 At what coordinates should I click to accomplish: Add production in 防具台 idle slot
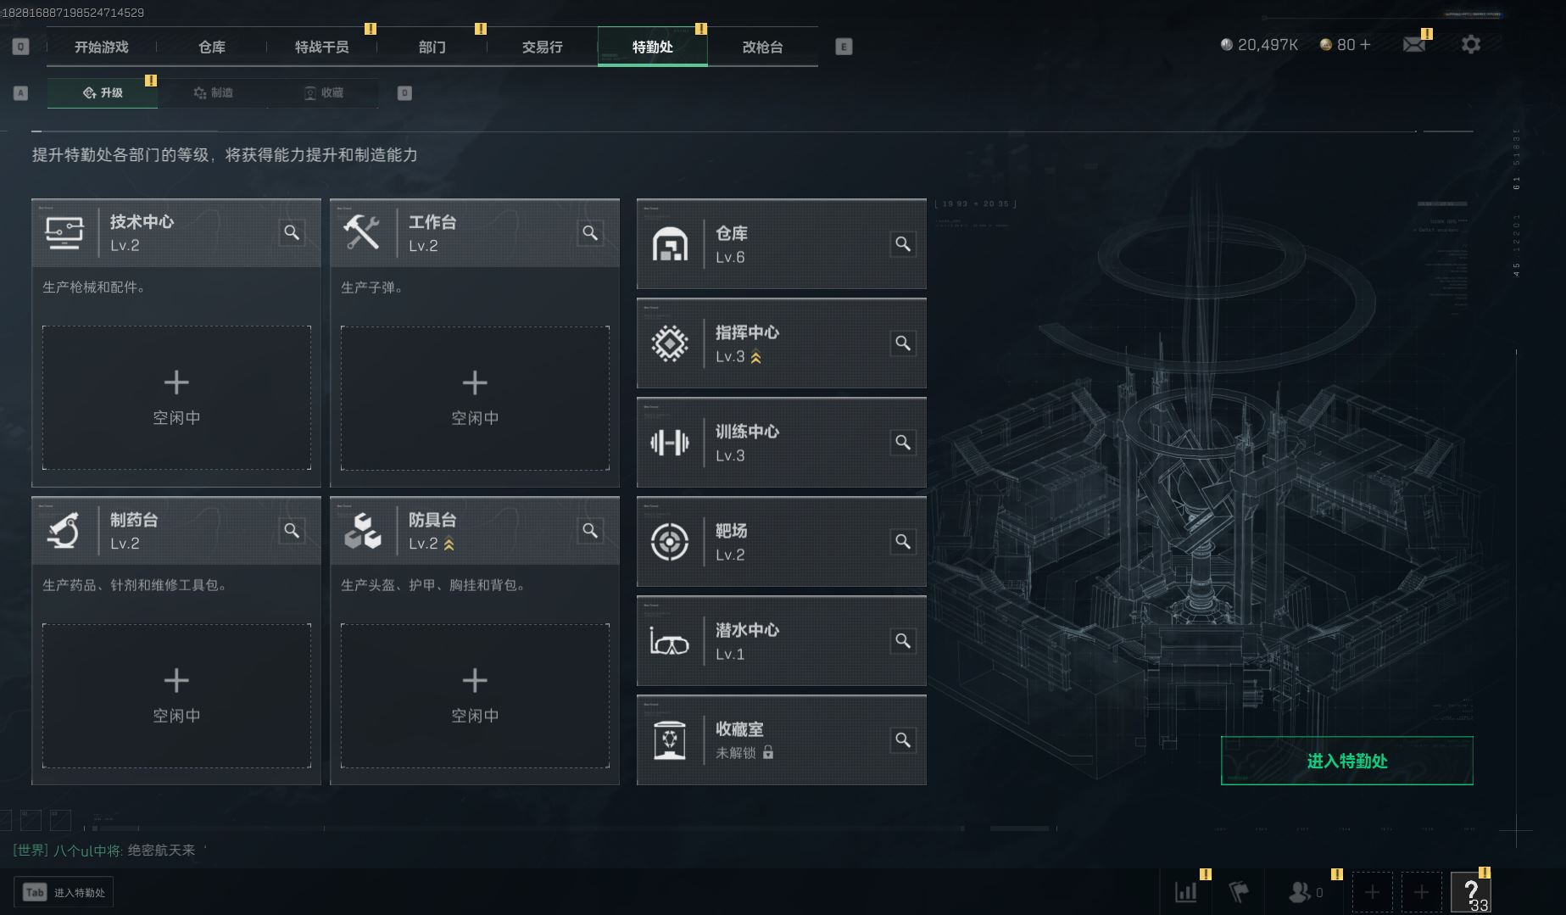click(475, 696)
